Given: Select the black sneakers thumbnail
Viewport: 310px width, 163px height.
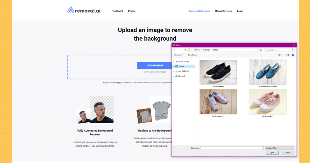Looking at the screenshot, I should click(x=218, y=72).
